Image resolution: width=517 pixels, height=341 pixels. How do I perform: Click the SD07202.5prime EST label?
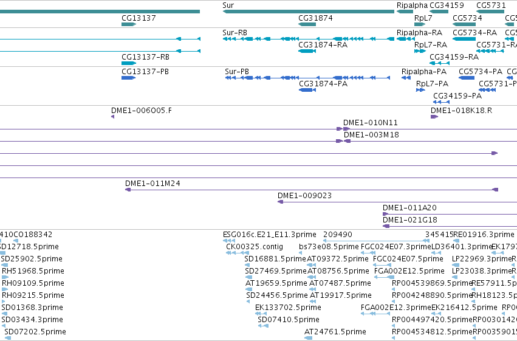[x=35, y=331]
